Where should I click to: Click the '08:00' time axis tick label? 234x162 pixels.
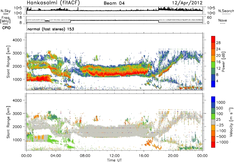(85, 156)
